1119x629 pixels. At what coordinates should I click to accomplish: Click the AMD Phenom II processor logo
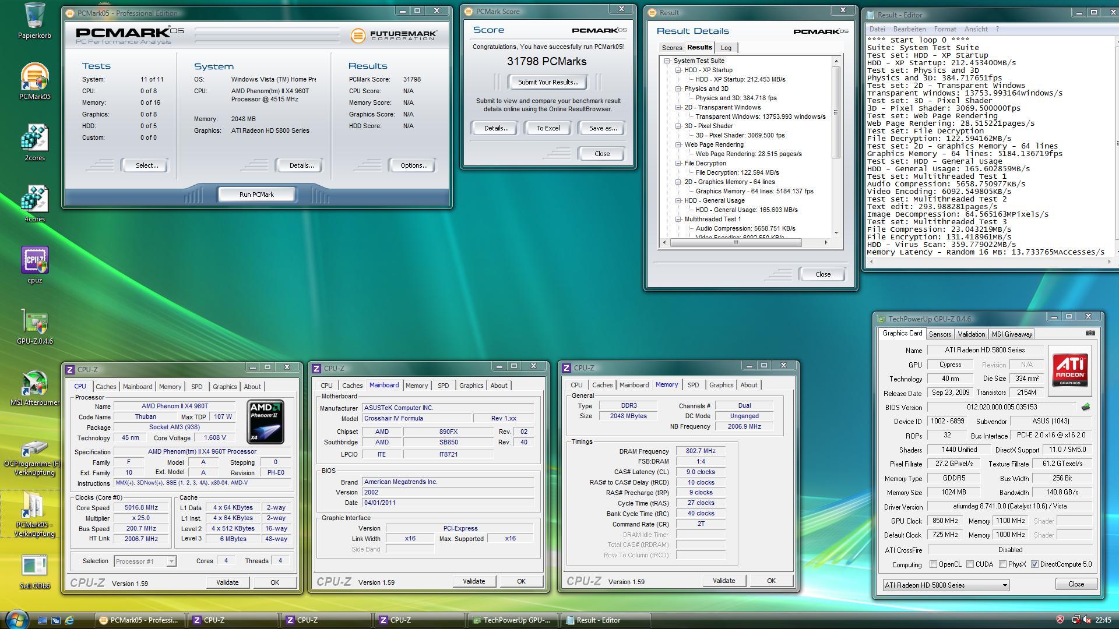click(x=265, y=422)
